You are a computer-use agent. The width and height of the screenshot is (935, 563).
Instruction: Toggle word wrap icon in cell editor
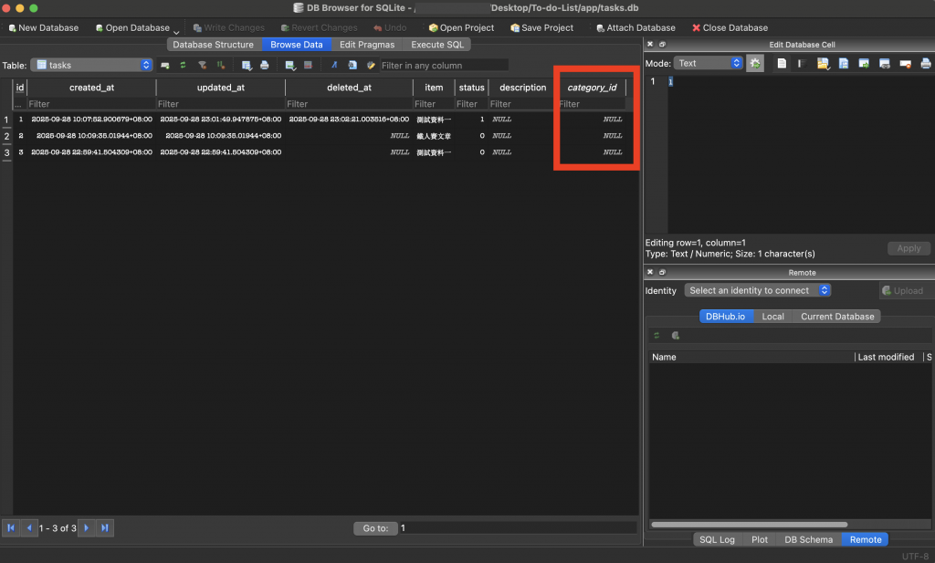point(802,63)
